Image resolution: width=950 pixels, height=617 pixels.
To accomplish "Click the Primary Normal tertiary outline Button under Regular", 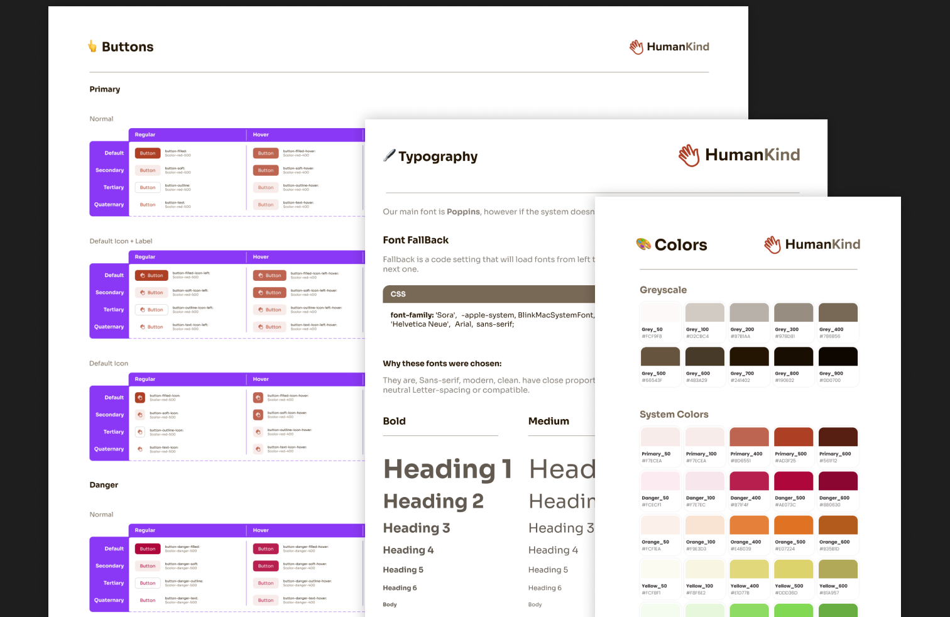I will click(148, 188).
